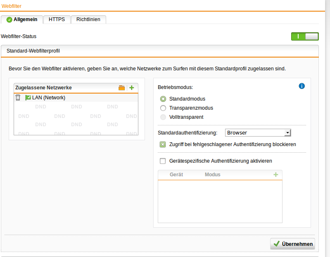Click the green plus to add an allowed network
Viewport: 330px width, 257px height.
pyautogui.click(x=132, y=88)
